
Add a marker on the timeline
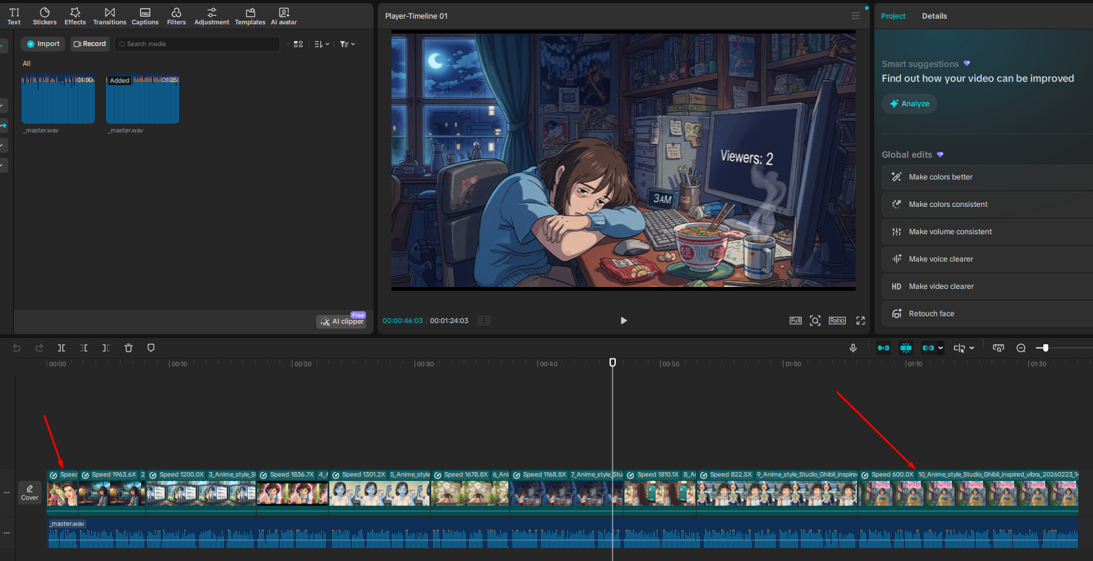(x=151, y=348)
